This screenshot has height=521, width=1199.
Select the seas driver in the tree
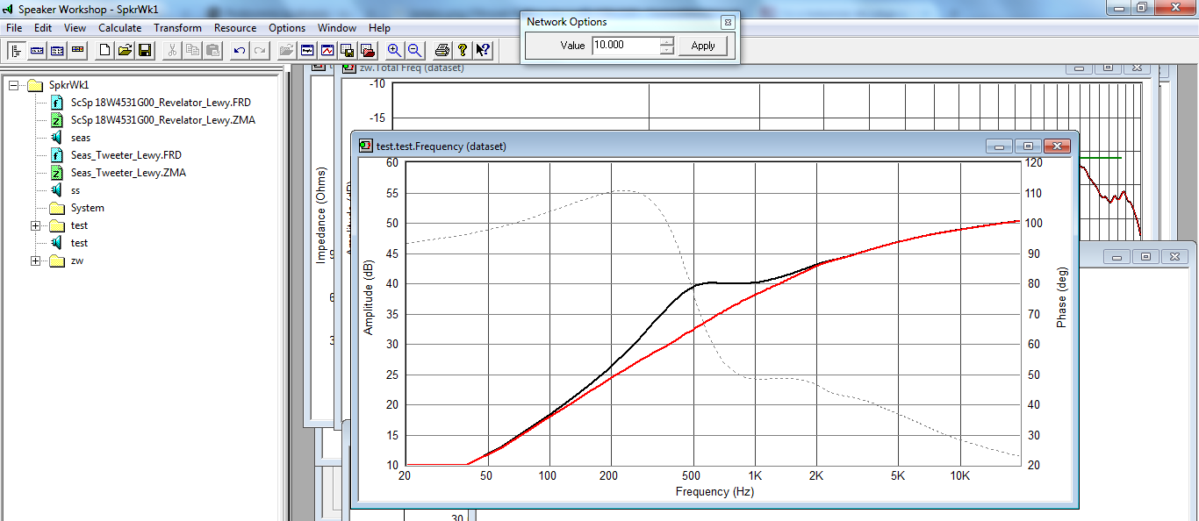point(81,138)
